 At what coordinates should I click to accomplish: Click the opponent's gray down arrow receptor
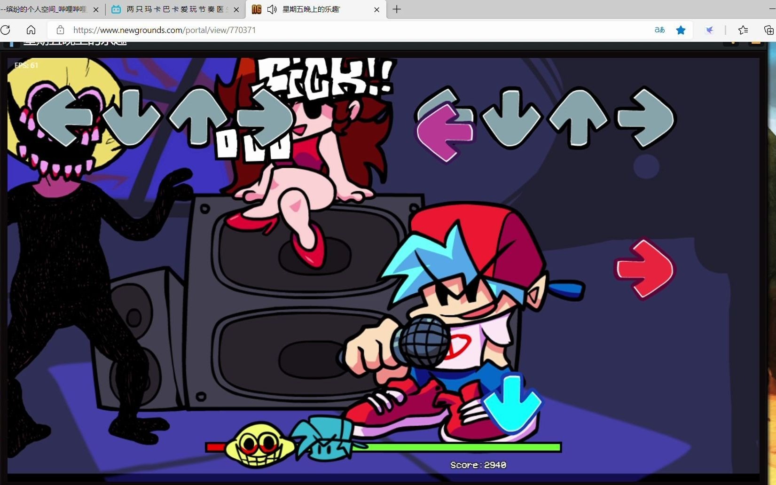[132, 117]
